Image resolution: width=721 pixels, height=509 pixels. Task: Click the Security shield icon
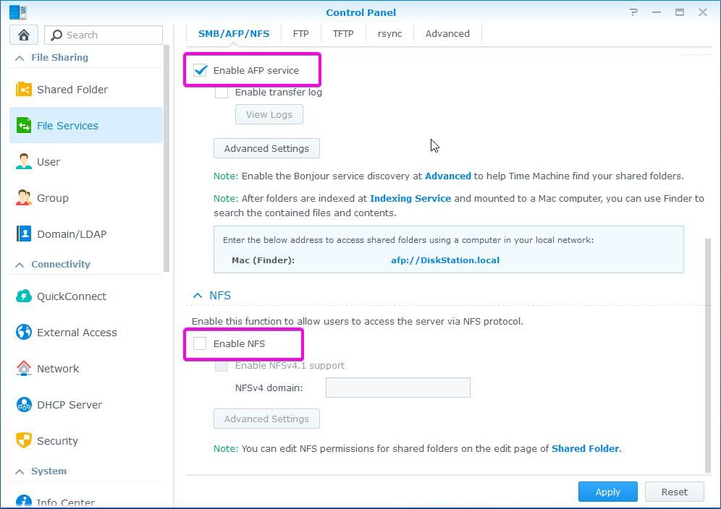[x=23, y=440]
